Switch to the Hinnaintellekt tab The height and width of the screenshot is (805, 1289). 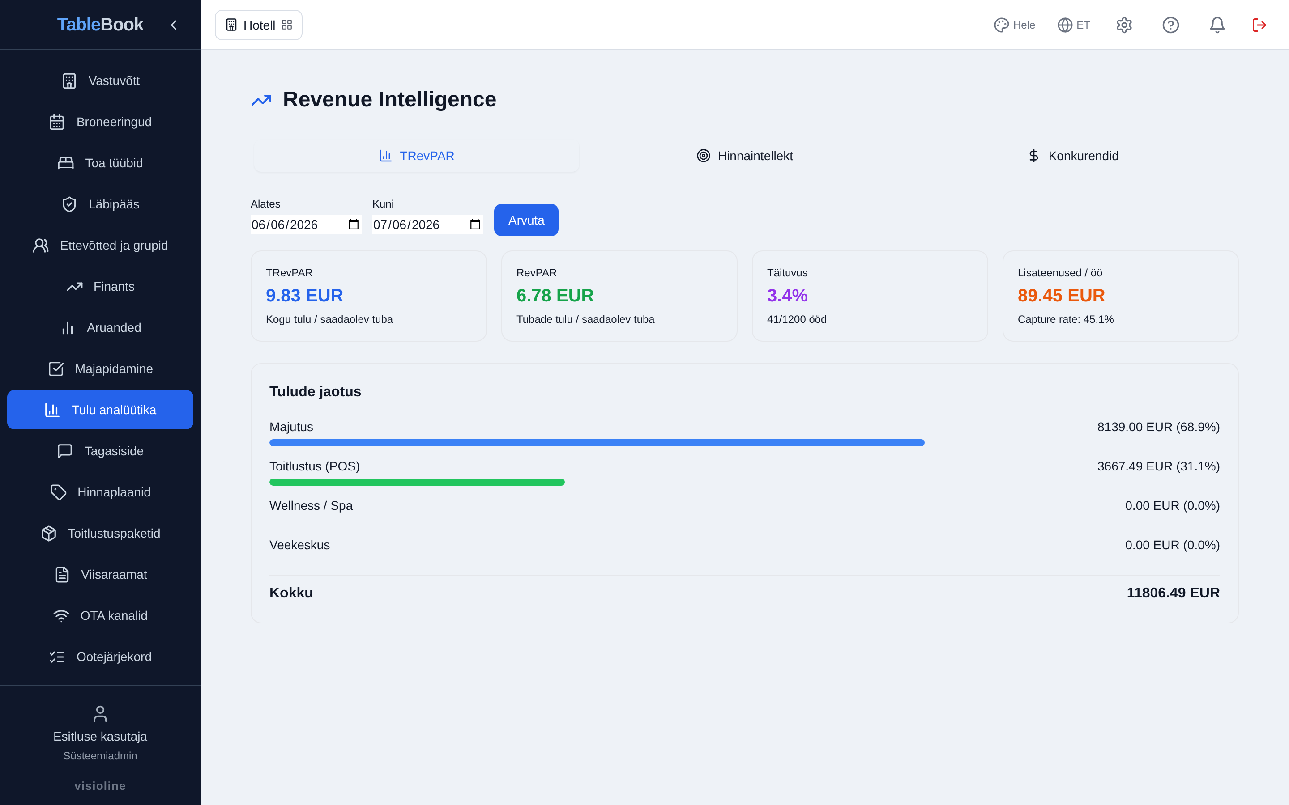pos(745,156)
